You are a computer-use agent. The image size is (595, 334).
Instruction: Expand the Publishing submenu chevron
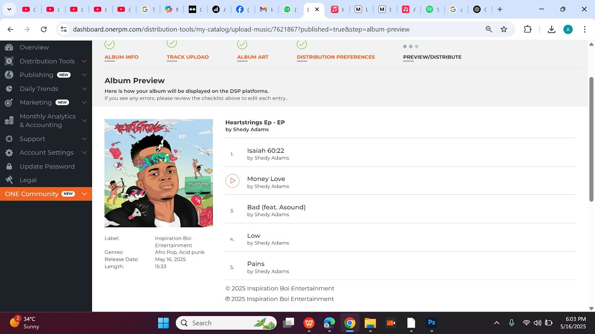pyautogui.click(x=84, y=75)
